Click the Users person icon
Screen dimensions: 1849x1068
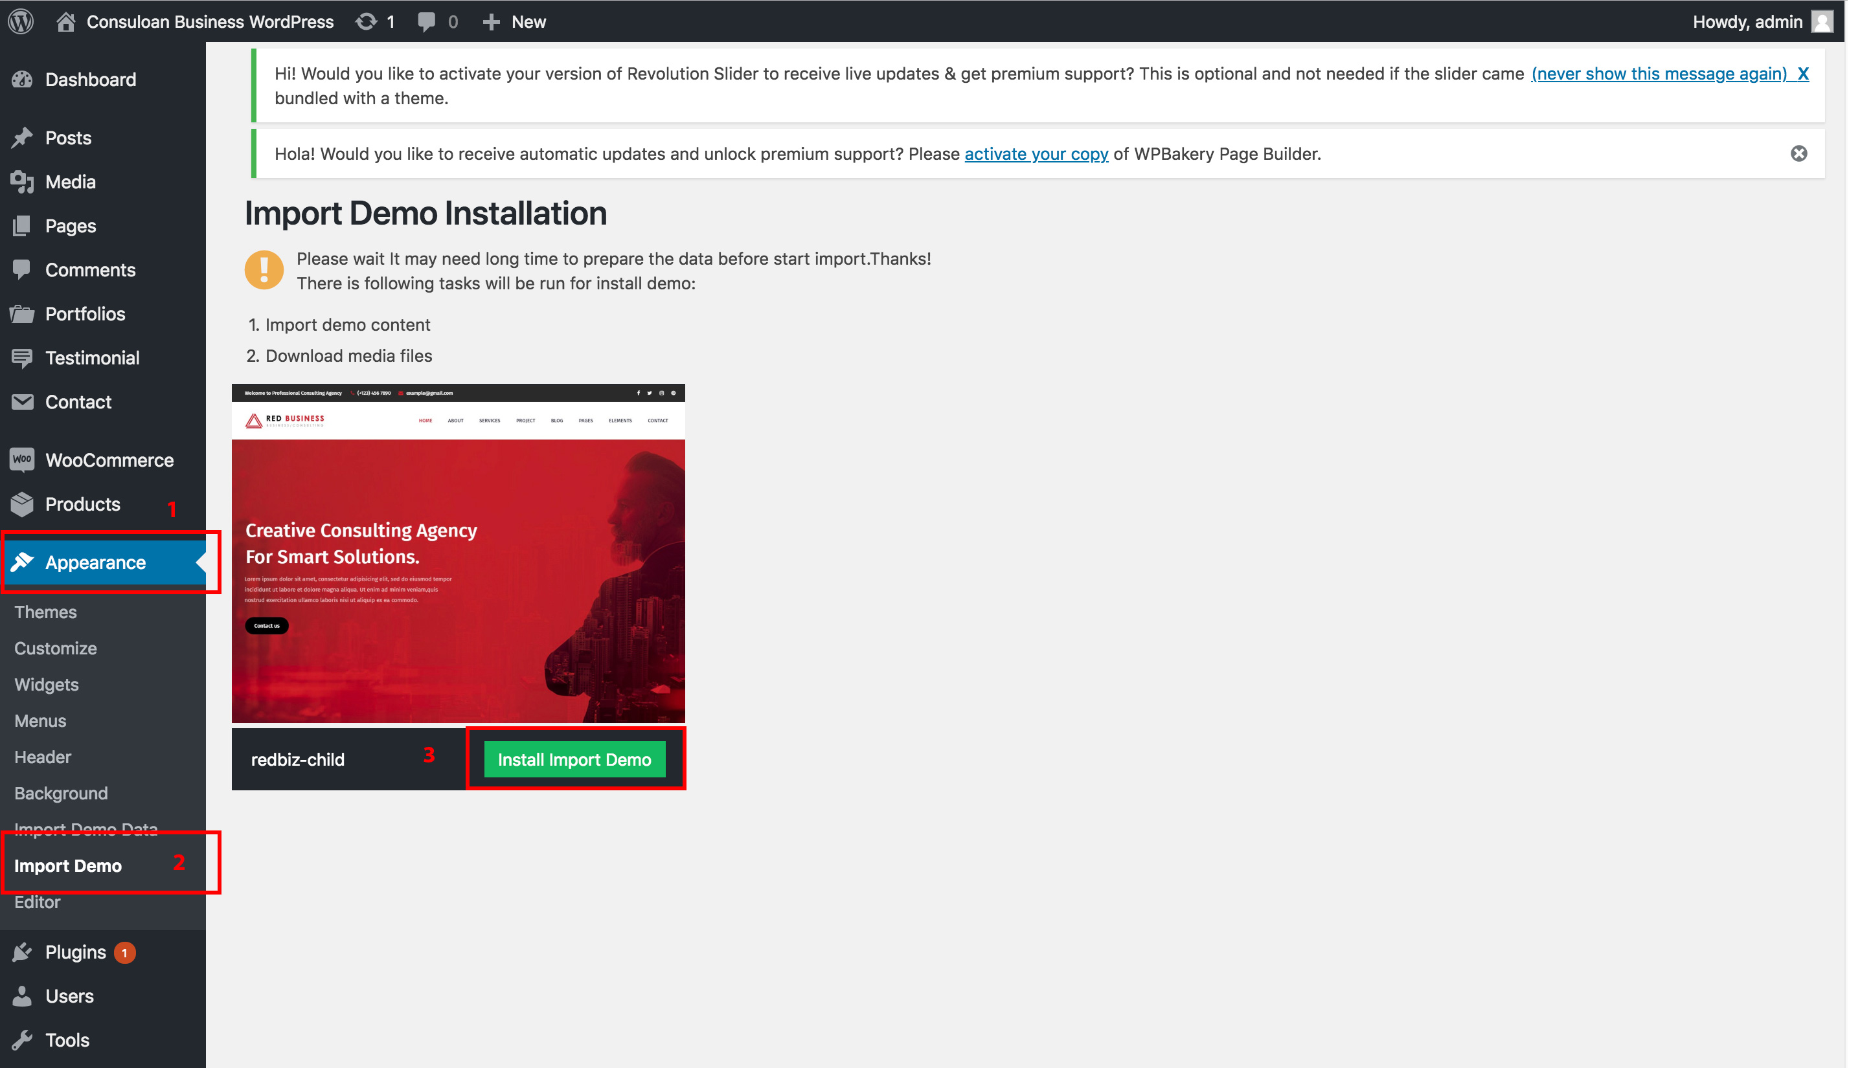[x=22, y=996]
